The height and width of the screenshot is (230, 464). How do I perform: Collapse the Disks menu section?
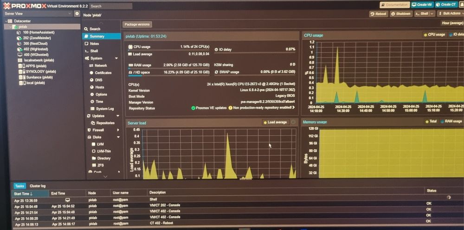(118, 137)
